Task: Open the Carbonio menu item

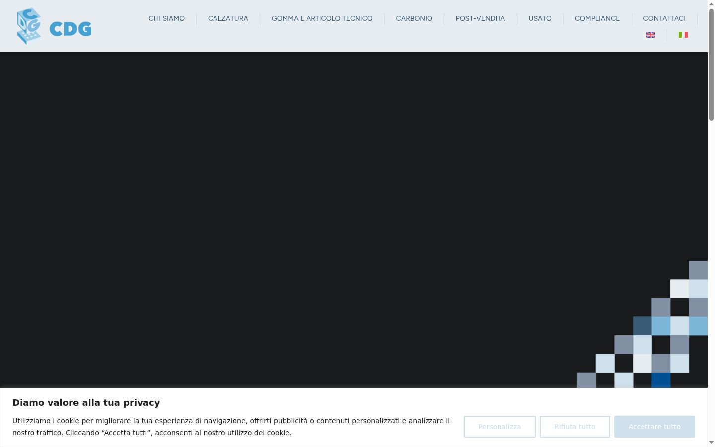Action: (414, 18)
